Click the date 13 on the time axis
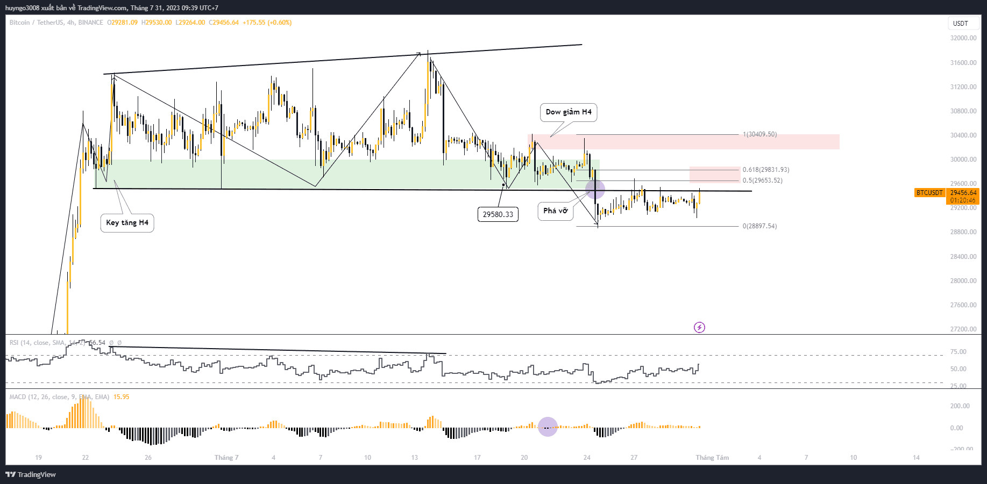This screenshot has width=987, height=484. coord(415,458)
